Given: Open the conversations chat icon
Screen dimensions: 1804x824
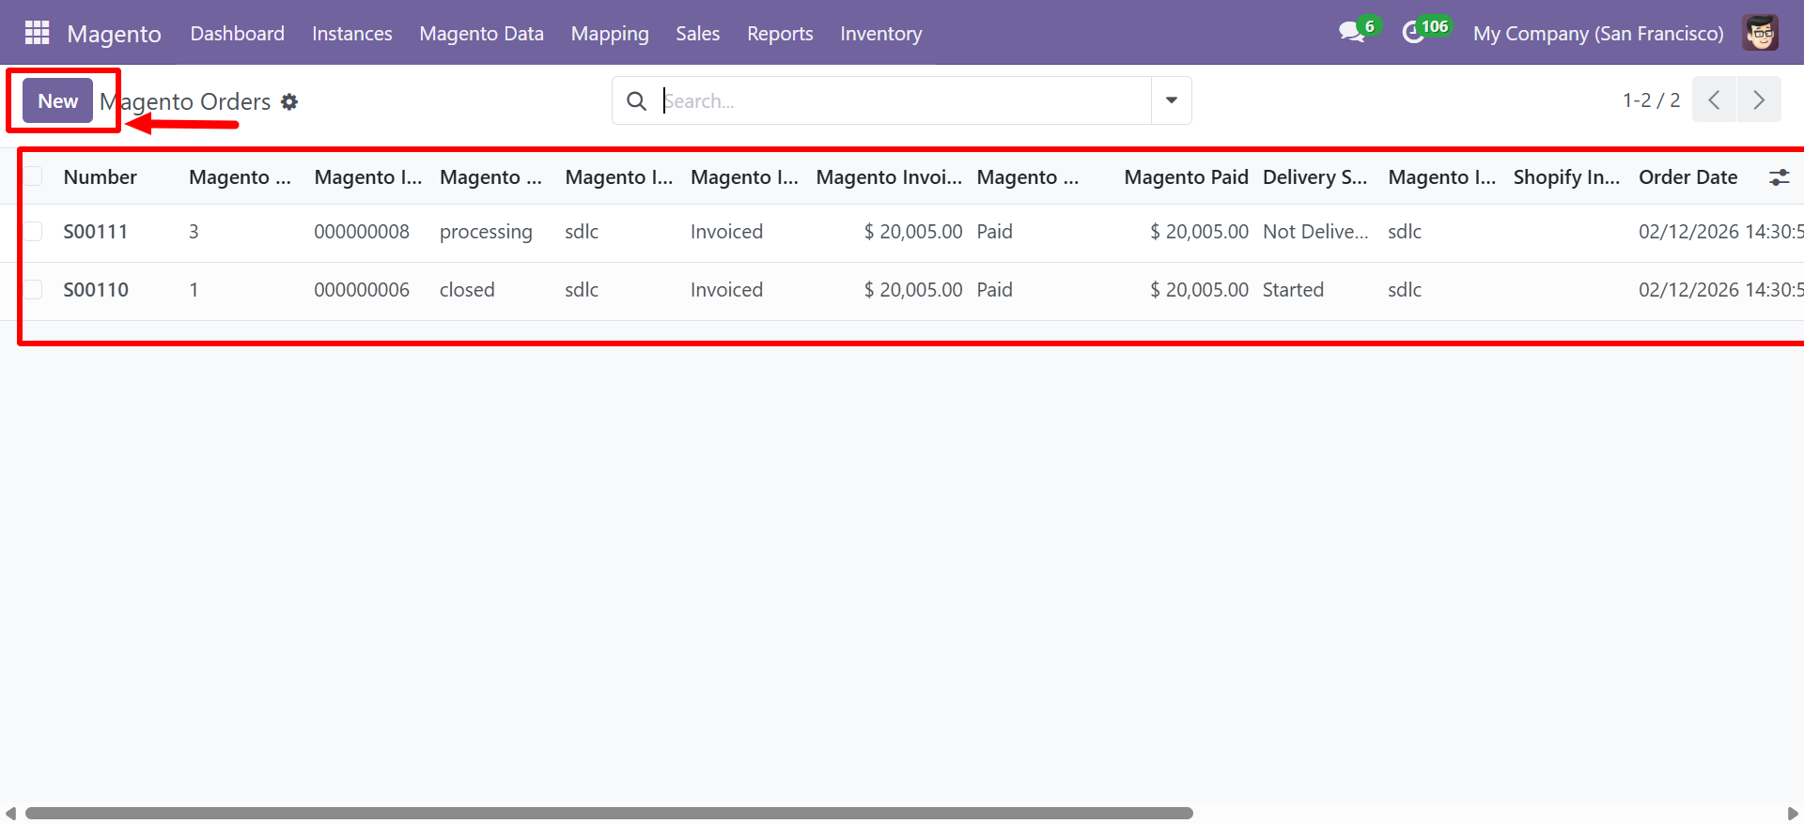Looking at the screenshot, I should coord(1352,32).
